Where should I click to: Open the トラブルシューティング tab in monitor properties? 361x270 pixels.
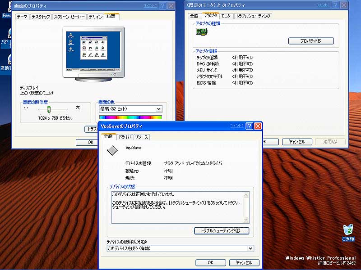point(253,16)
